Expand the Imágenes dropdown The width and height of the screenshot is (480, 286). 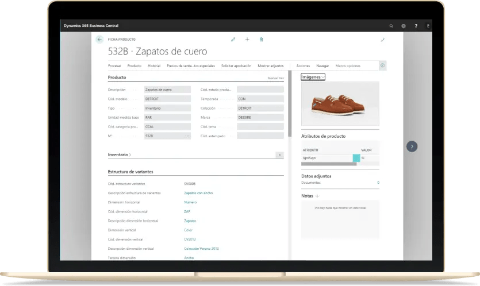[313, 77]
